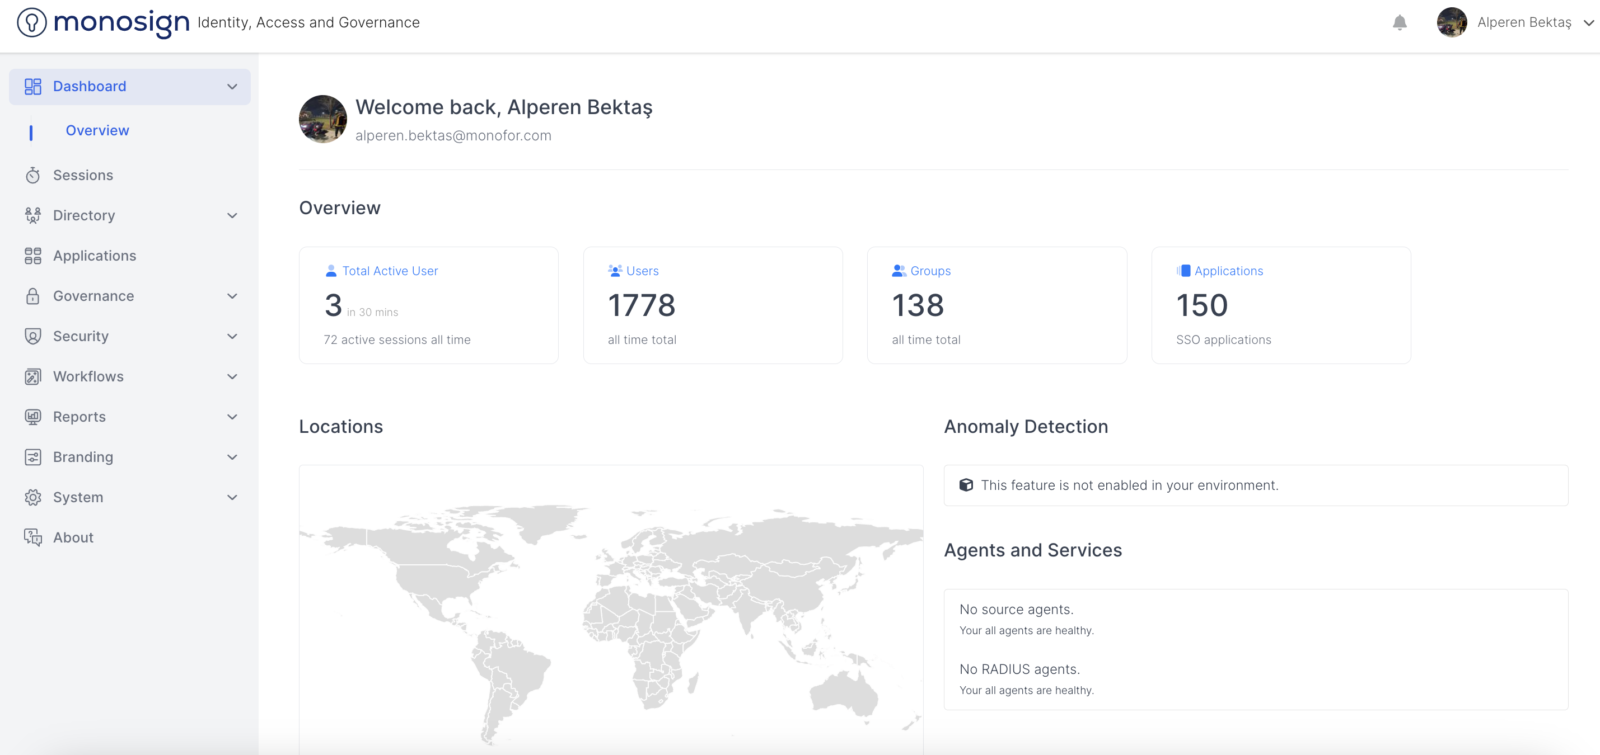Expand the Branding submenu chevron

point(232,457)
